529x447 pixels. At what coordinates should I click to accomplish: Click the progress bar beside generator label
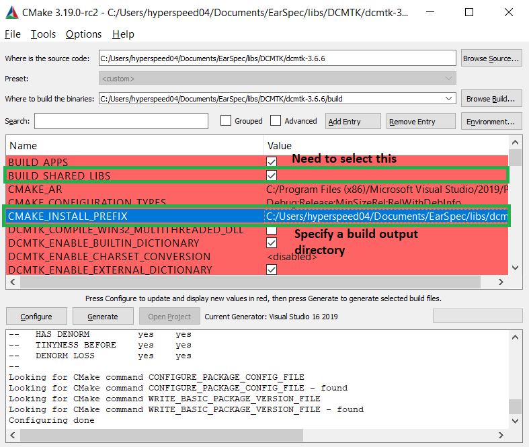point(477,316)
